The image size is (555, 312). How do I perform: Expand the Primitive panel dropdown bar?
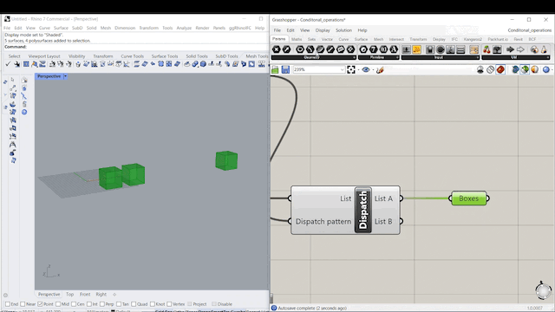coord(378,57)
